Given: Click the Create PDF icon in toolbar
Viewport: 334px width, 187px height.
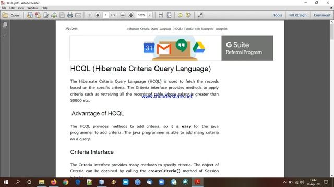Looking at the screenshot, I should pos(38,15).
